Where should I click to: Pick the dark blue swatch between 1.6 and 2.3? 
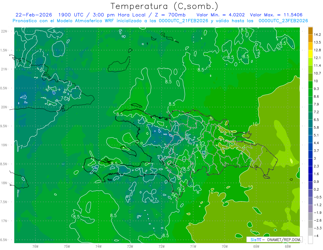(310, 170)
